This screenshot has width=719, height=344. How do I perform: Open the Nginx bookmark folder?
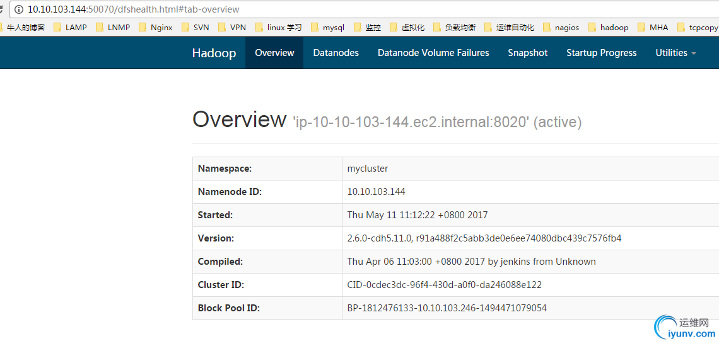click(155, 28)
